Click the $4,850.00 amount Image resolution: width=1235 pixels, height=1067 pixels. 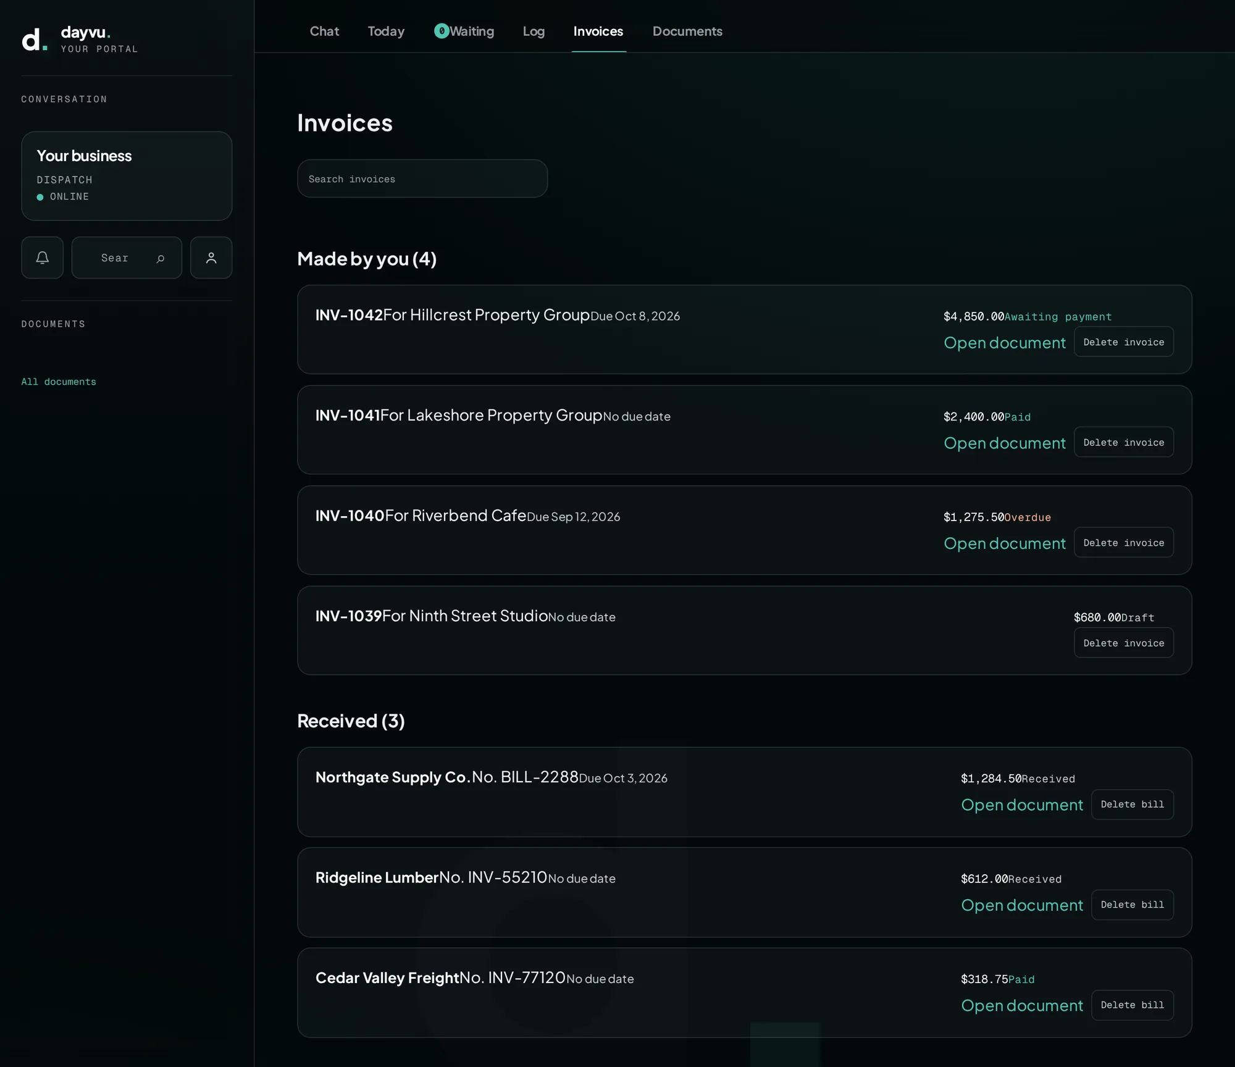[974, 317]
